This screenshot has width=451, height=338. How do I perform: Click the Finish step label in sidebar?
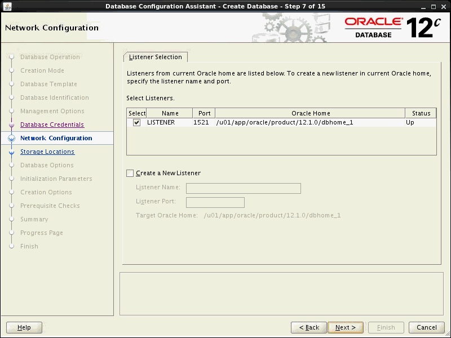tap(29, 246)
